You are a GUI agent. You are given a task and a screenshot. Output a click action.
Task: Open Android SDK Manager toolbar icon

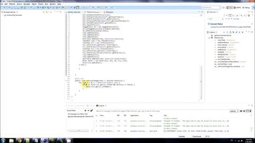pos(22,8)
